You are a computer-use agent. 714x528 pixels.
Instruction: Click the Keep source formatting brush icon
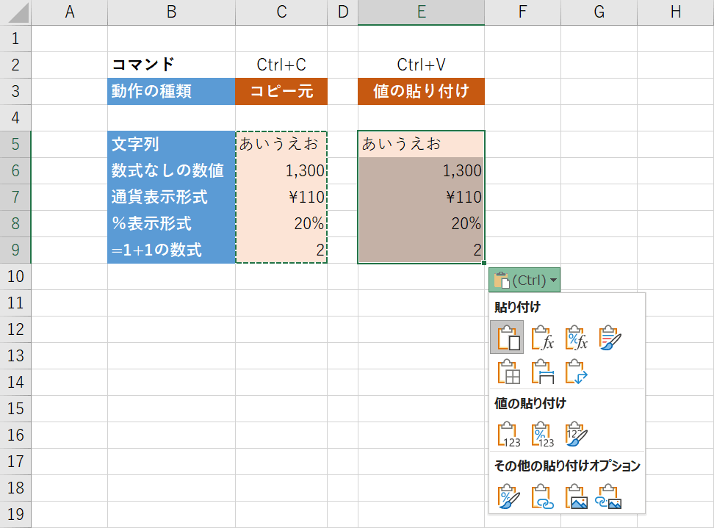pyautogui.click(x=610, y=339)
